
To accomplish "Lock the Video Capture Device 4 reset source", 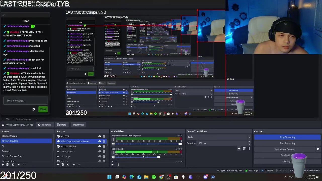I will tap(104, 141).
